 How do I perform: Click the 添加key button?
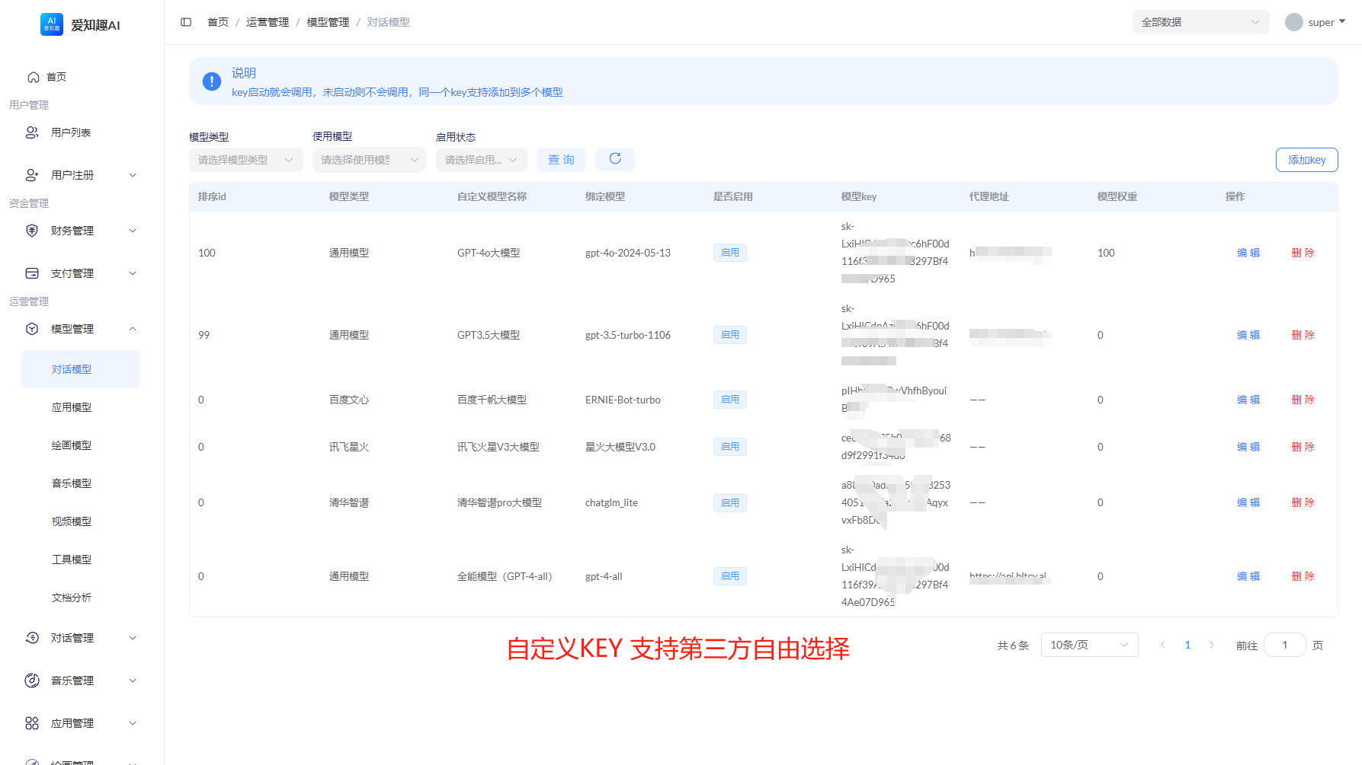click(1306, 160)
